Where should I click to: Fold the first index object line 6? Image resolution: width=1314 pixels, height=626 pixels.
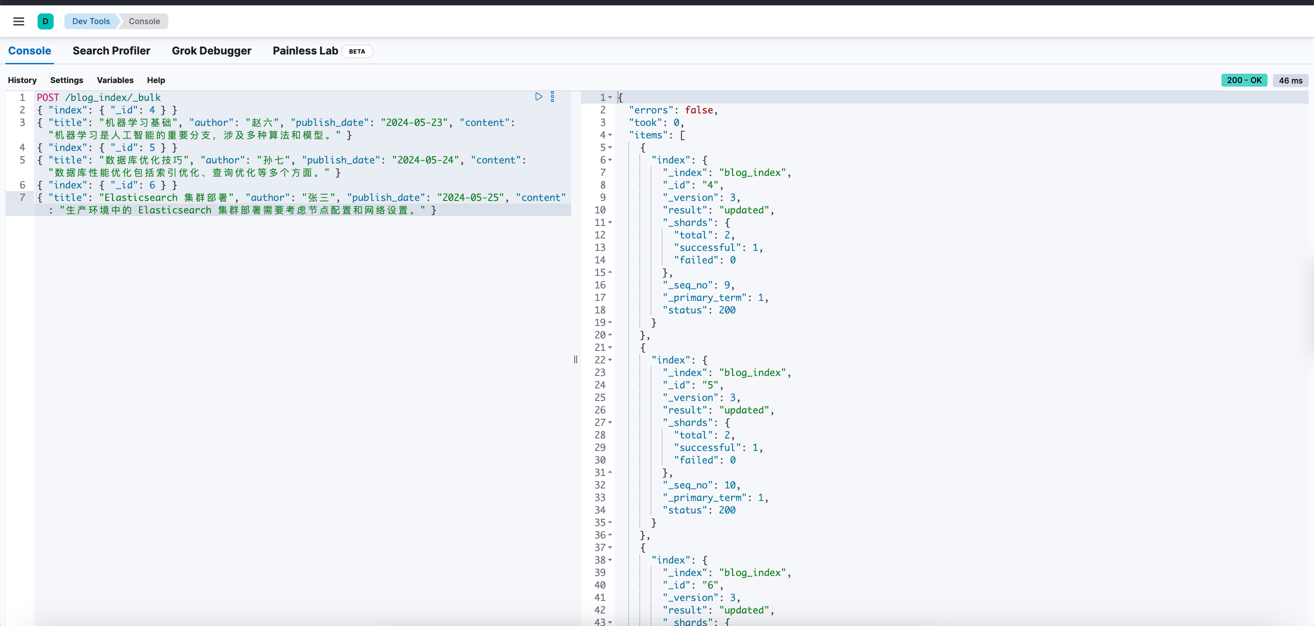(610, 160)
